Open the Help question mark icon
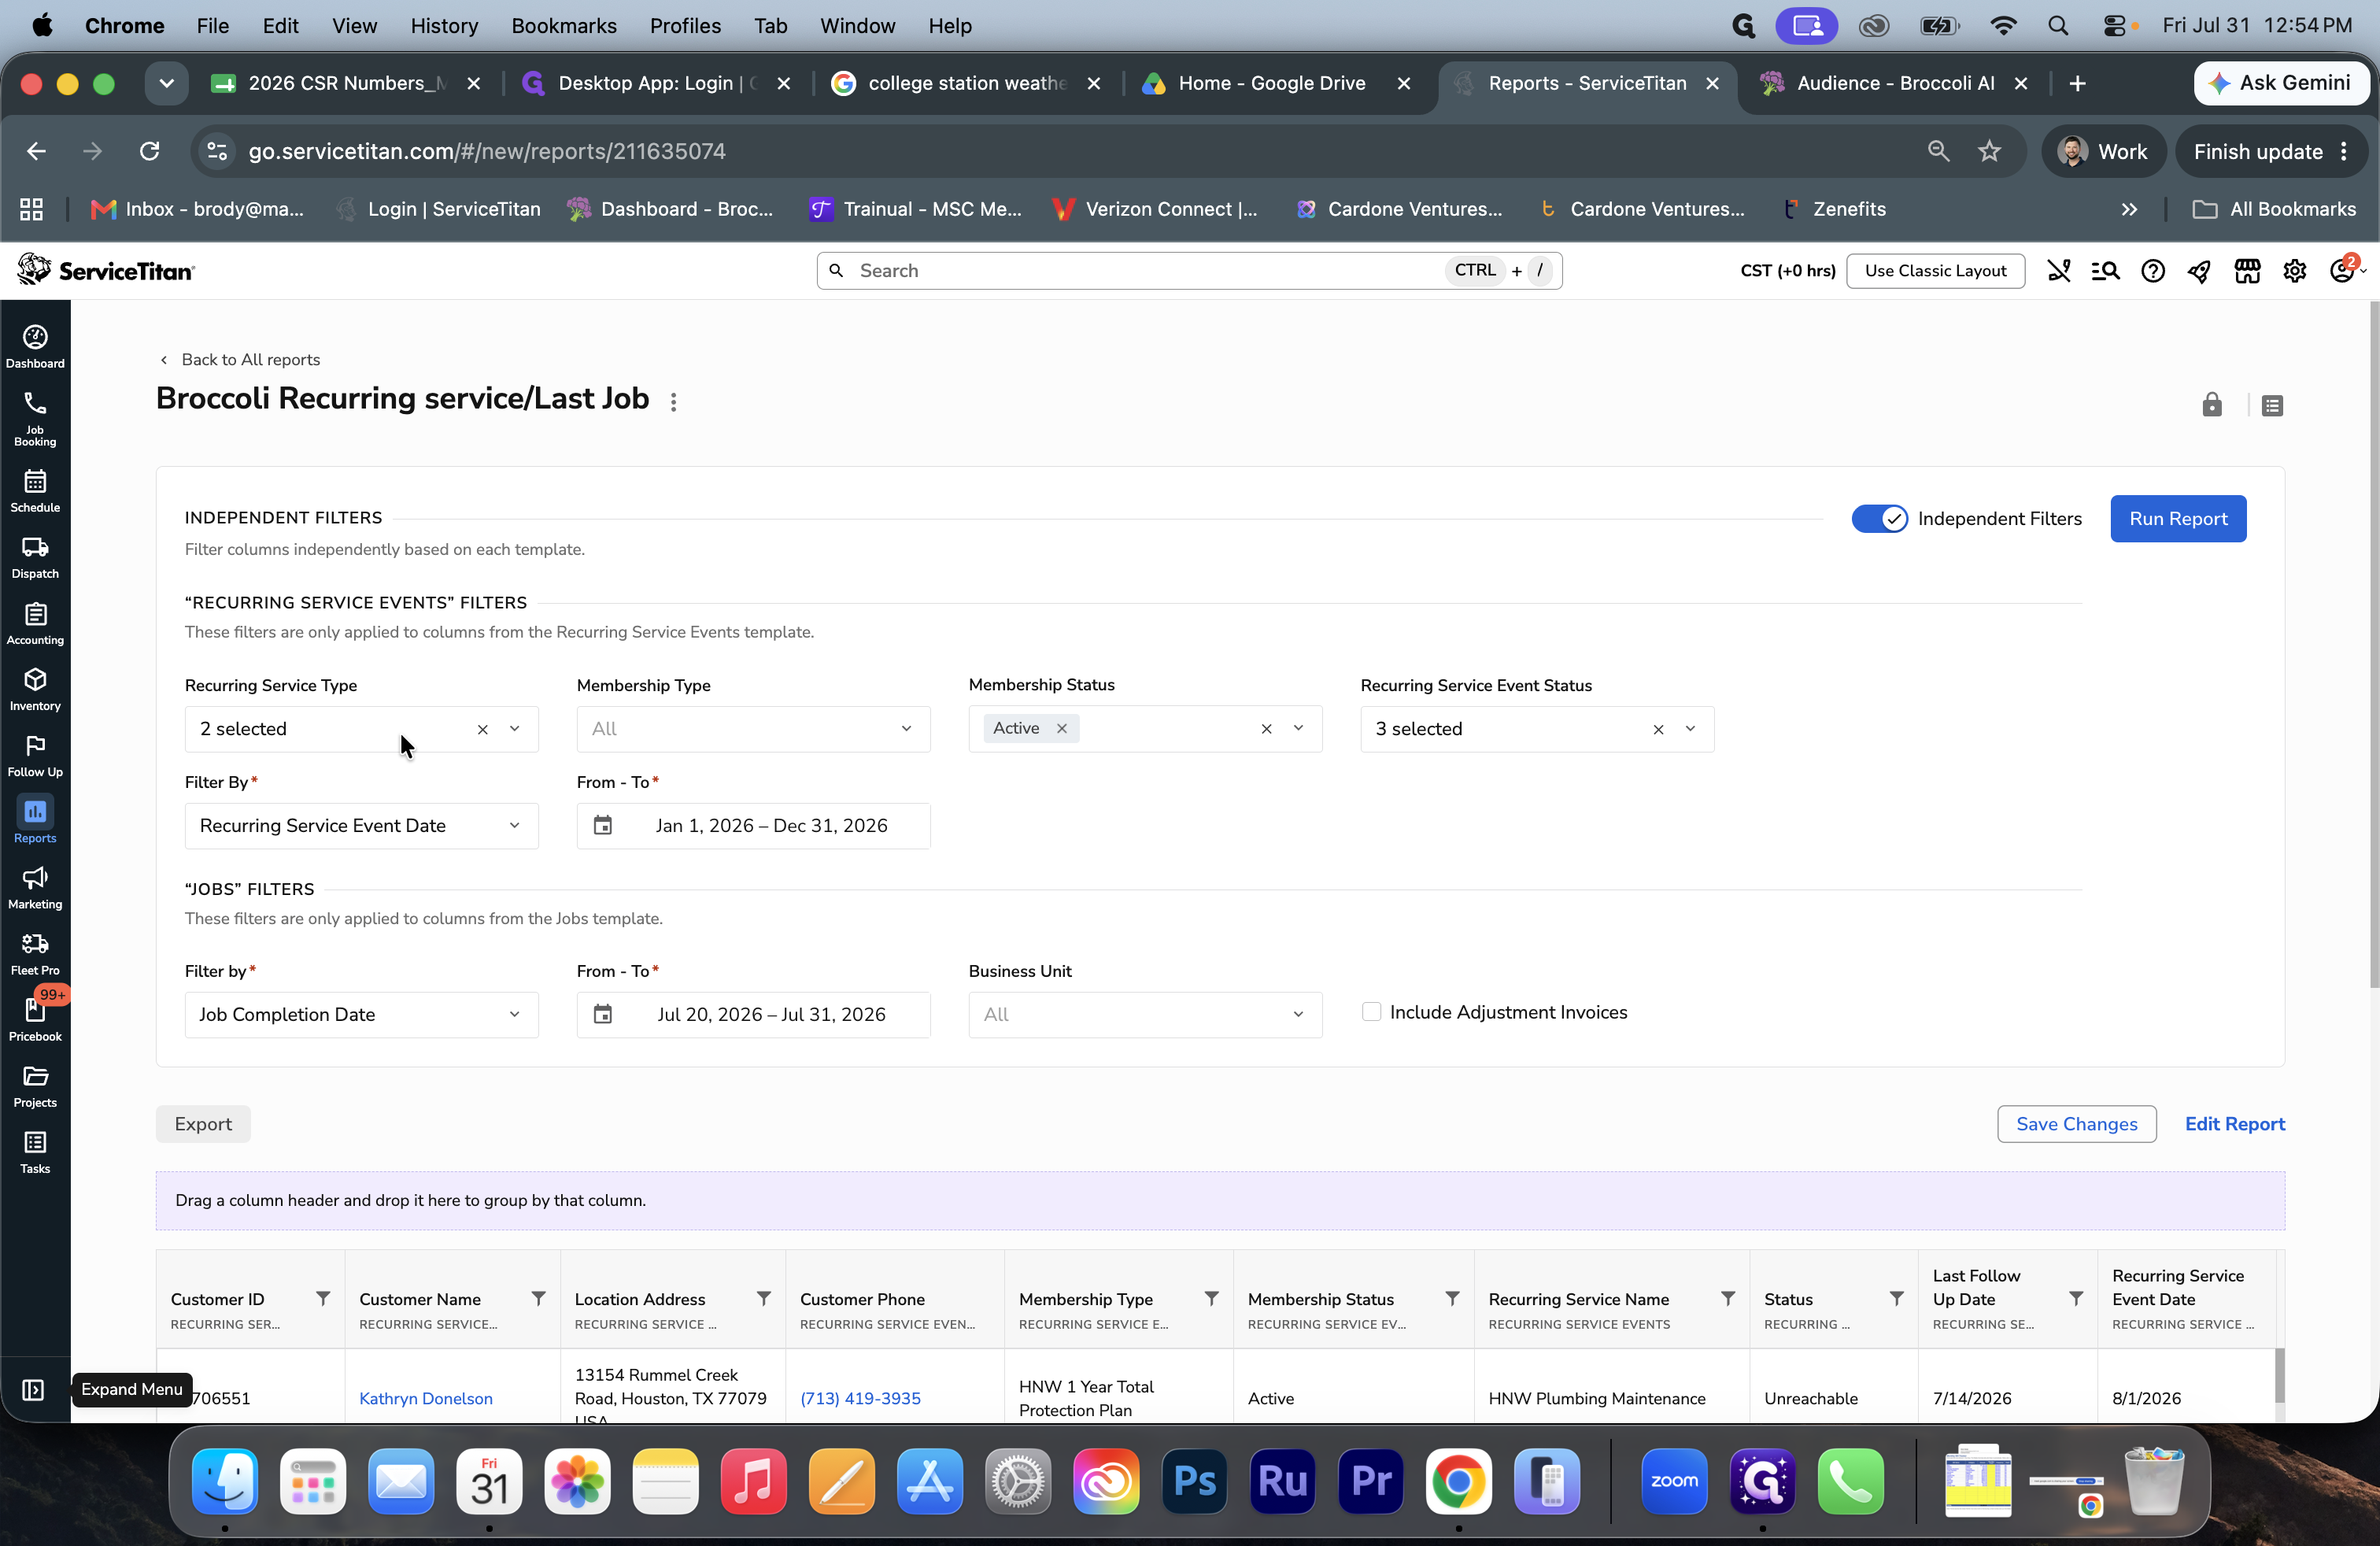The image size is (2380, 1546). [2152, 271]
